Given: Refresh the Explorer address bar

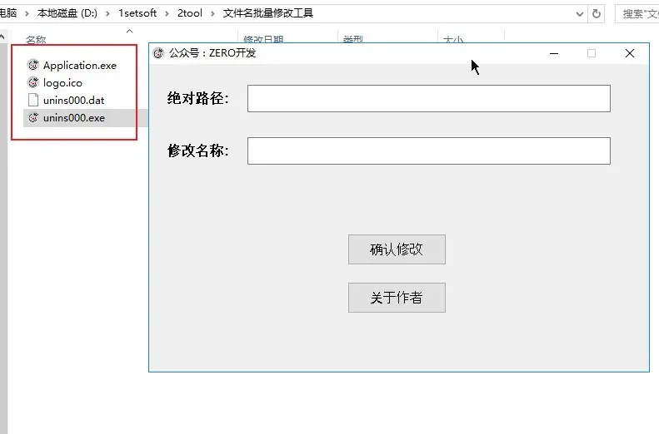Looking at the screenshot, I should tap(596, 14).
